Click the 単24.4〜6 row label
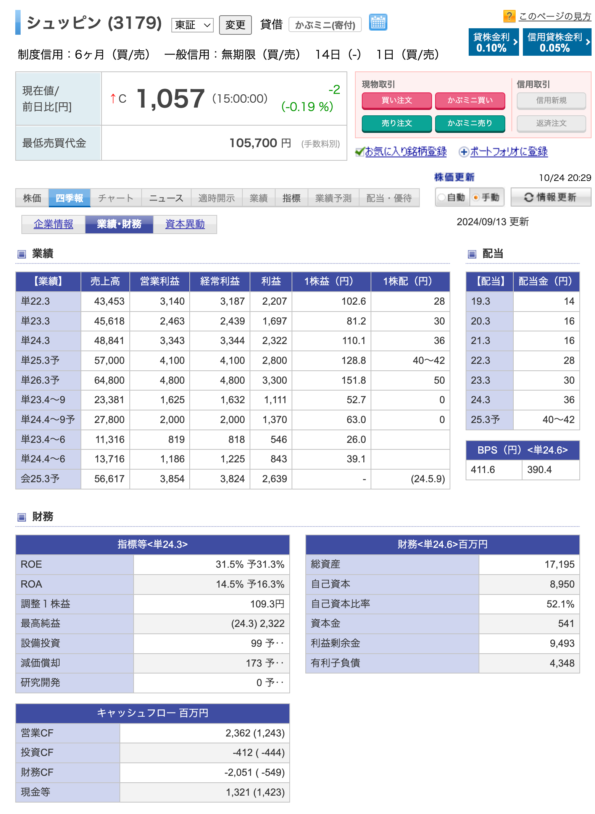595x814 pixels. 48,459
